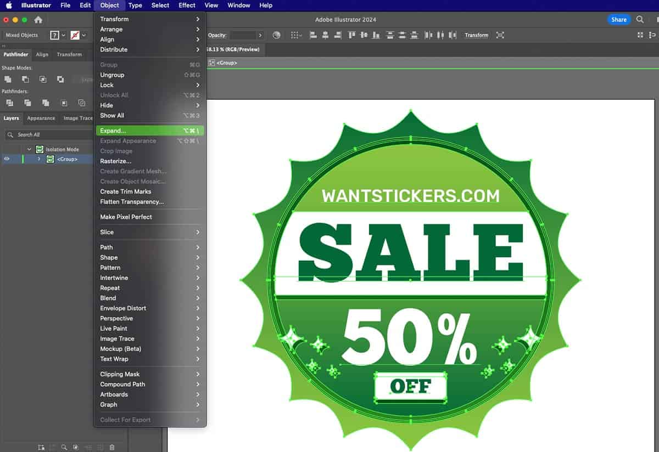Collapse the Isolation Mode layer

(x=29, y=149)
